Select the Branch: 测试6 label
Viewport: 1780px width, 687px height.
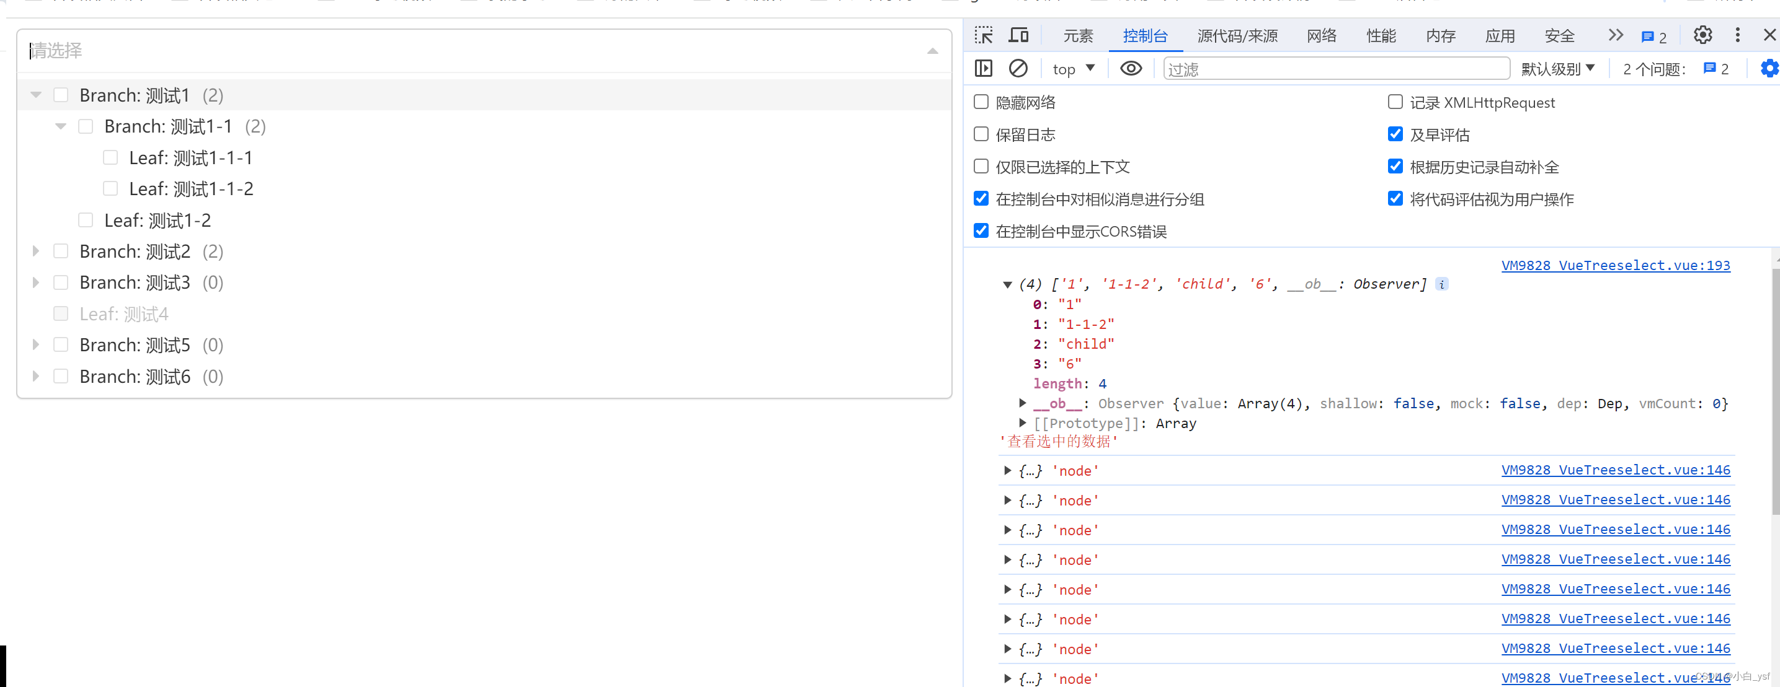click(x=135, y=376)
